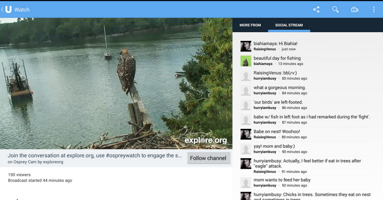383x200 pixels.
Task: Tap the 'Babe on nest! Woohoo!' comment
Action: 277,132
